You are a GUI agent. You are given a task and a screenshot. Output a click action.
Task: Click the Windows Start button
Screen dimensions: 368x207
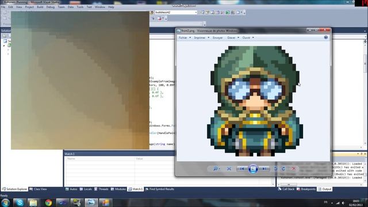[x=5, y=202]
